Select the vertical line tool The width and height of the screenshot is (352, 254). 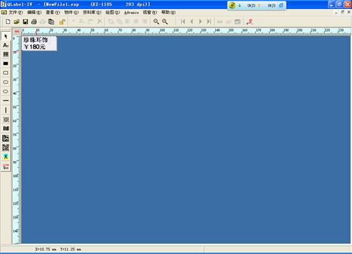coord(6,110)
